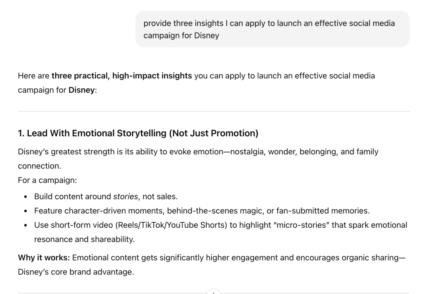Click the "Disney's greatest strength" paragraph
This screenshot has width=427, height=294.
[198, 152]
